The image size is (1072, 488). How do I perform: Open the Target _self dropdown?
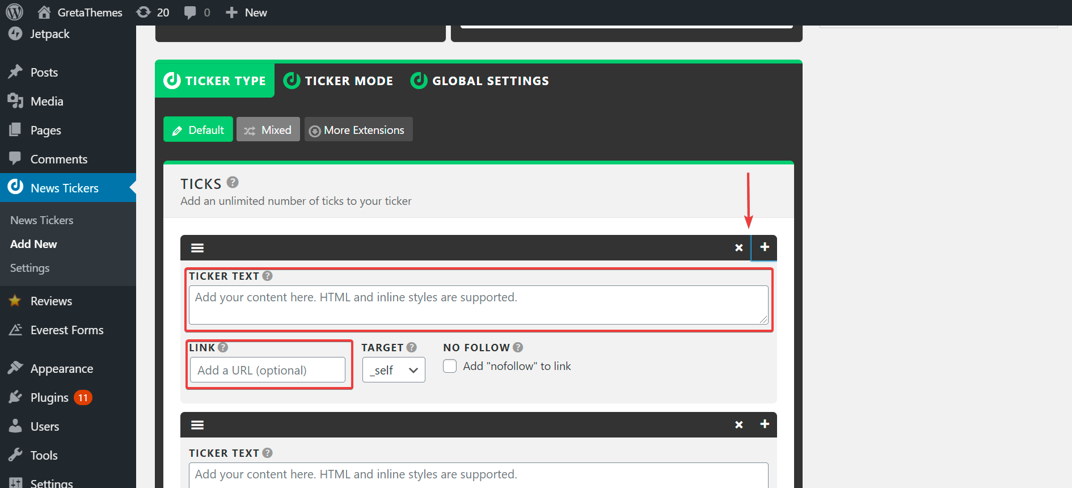(394, 370)
